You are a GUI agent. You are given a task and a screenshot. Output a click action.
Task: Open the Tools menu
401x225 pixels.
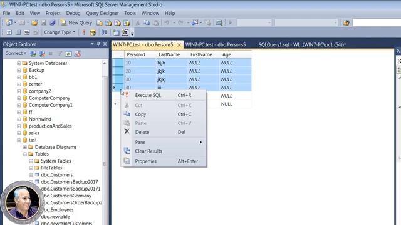(130, 13)
